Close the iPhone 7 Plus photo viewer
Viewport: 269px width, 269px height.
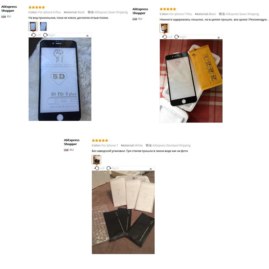point(219,37)
